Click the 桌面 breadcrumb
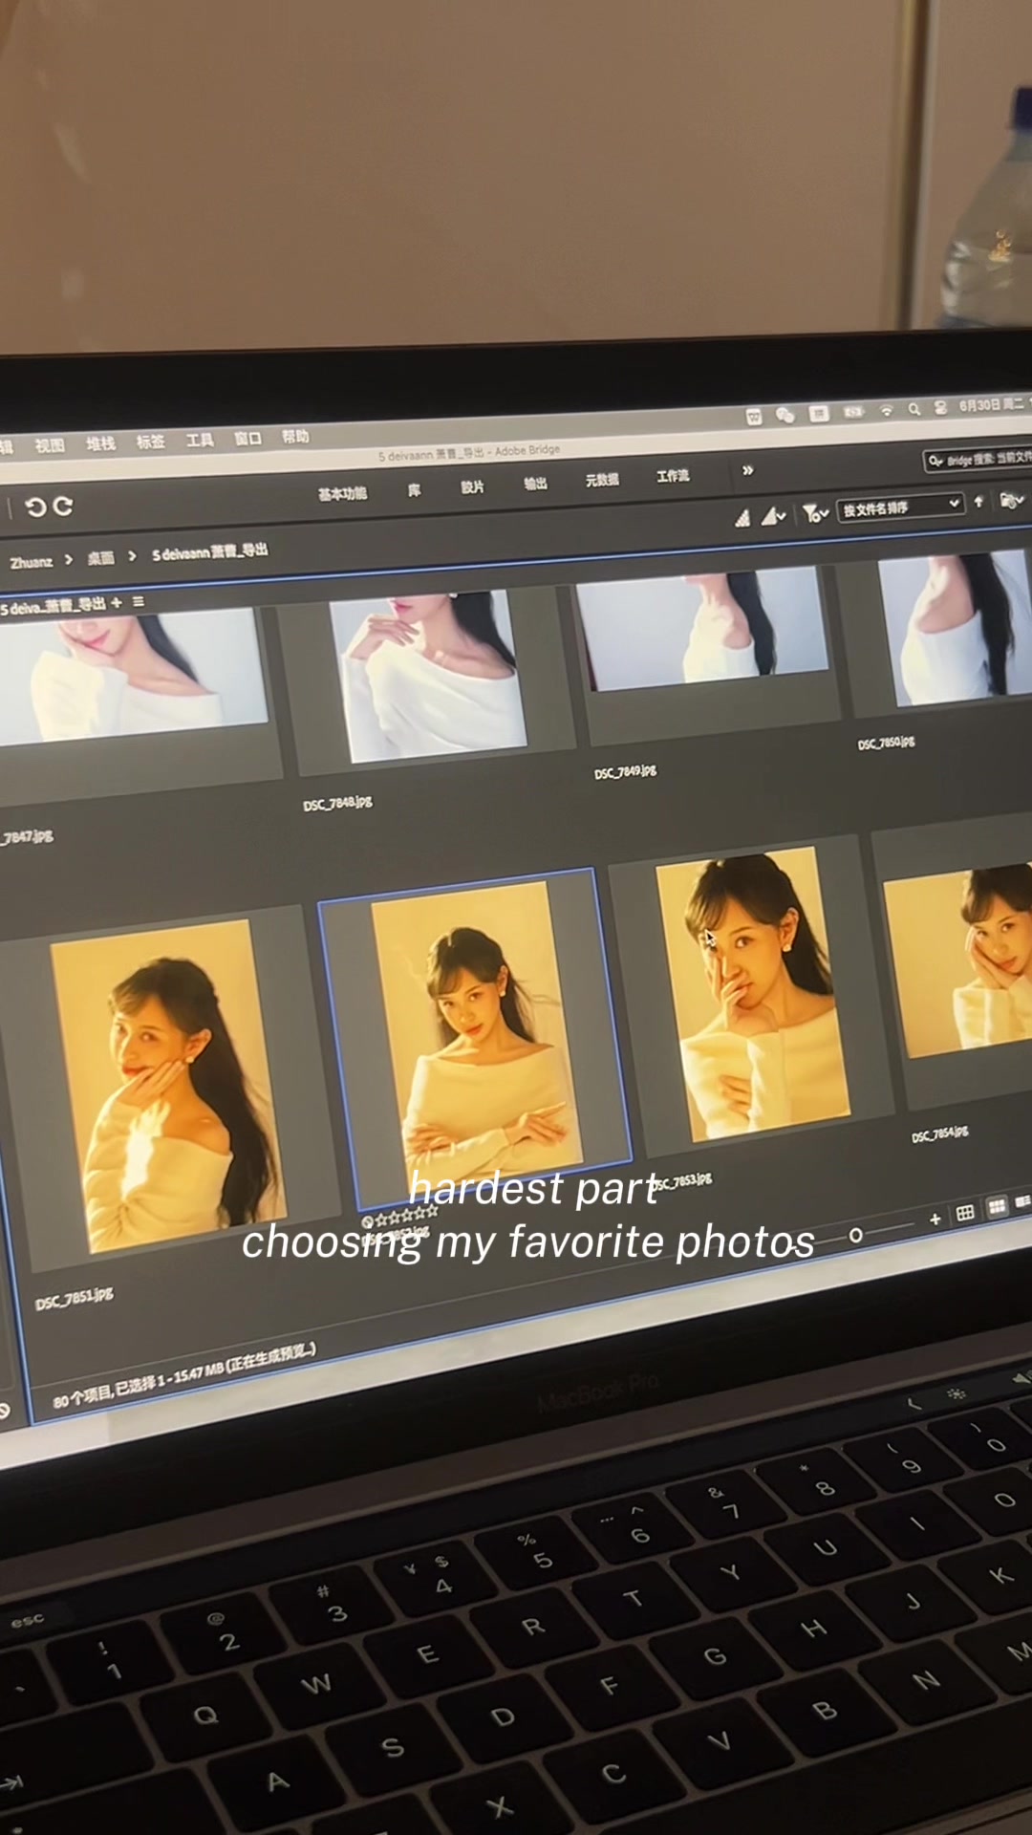 tap(101, 558)
